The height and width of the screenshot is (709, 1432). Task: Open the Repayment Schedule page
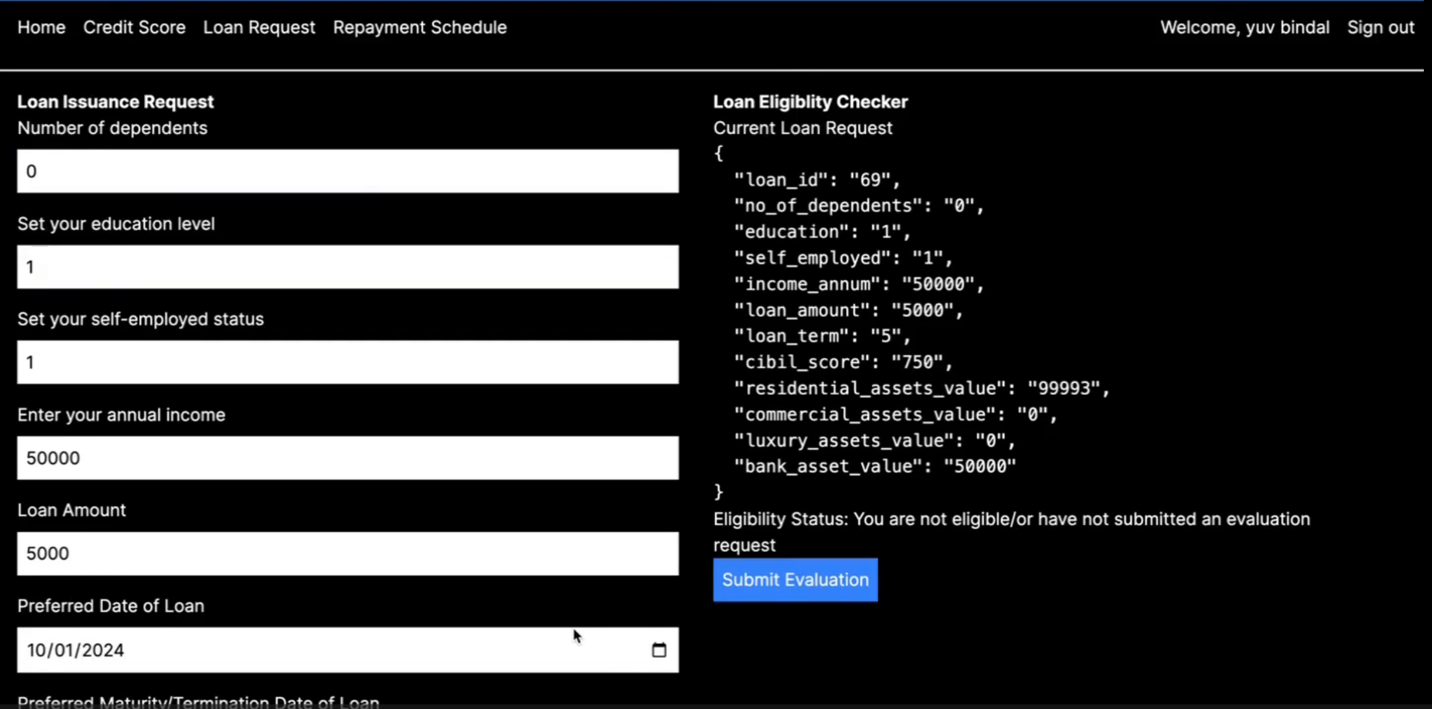click(x=419, y=27)
